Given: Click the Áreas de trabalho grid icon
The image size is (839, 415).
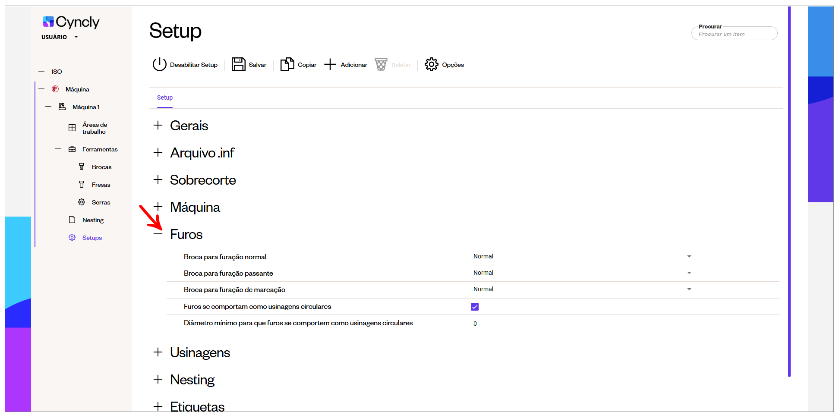Looking at the screenshot, I should pyautogui.click(x=72, y=128).
